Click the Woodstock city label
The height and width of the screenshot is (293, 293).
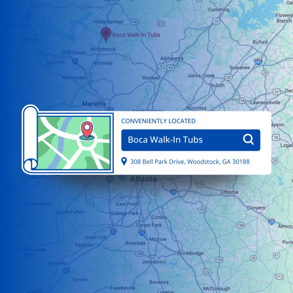pyautogui.click(x=103, y=49)
